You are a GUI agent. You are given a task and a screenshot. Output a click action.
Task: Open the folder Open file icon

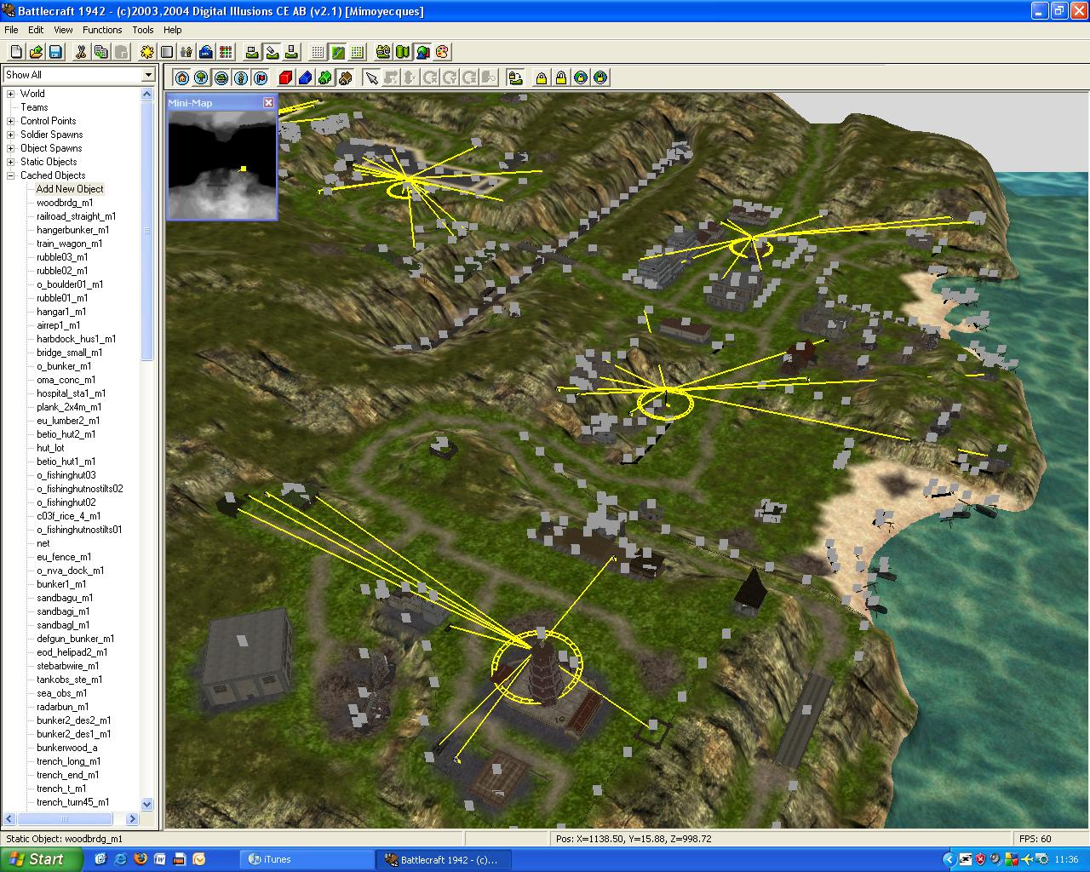(x=36, y=52)
